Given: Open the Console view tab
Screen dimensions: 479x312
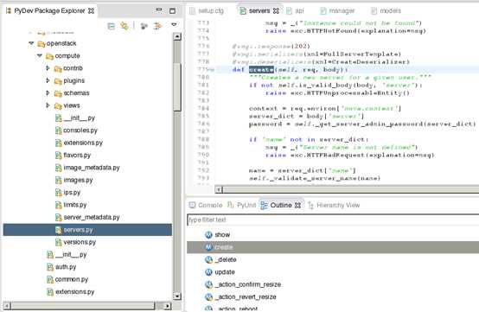Looking at the screenshot, I should click(206, 205).
